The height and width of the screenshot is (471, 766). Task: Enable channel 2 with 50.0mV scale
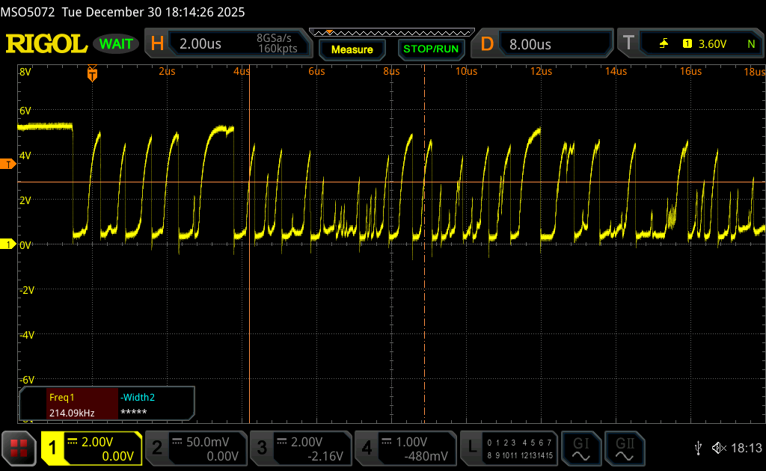click(x=195, y=448)
